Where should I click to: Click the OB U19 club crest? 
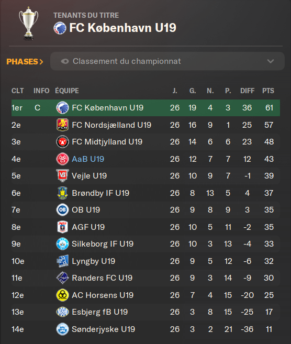point(62,210)
